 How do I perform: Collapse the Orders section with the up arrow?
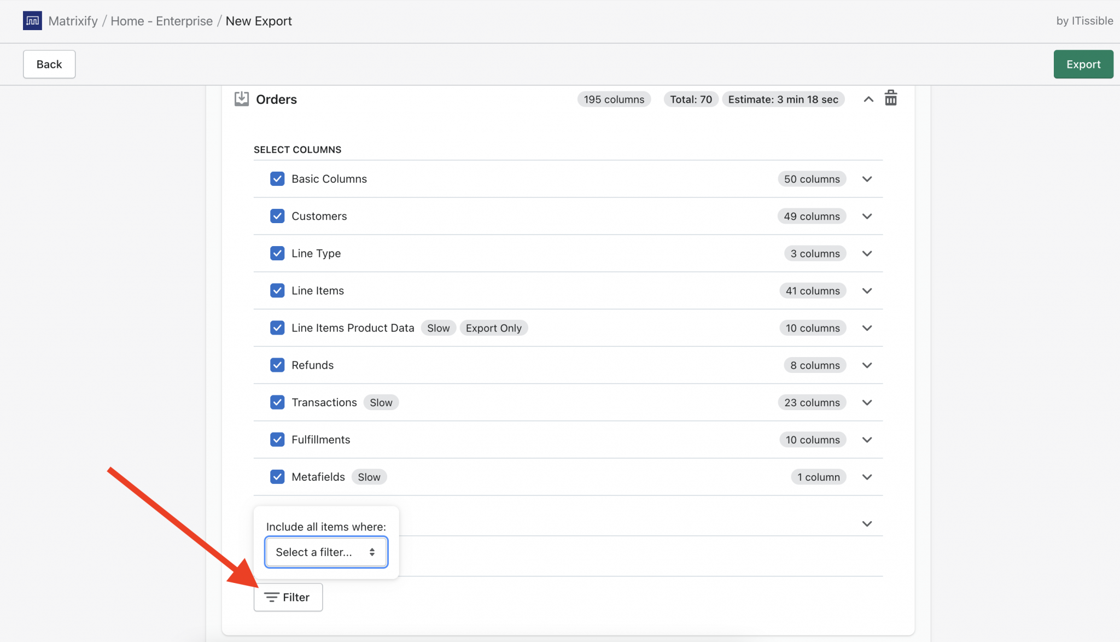(x=868, y=100)
